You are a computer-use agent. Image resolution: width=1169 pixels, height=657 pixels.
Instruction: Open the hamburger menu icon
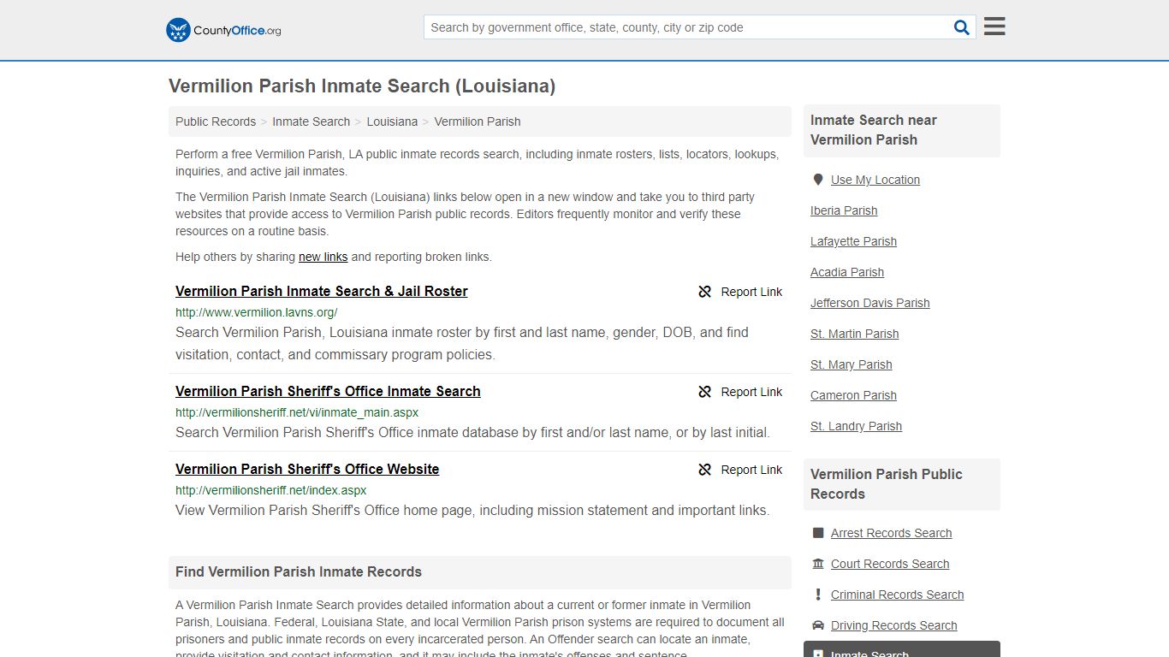pos(994,27)
